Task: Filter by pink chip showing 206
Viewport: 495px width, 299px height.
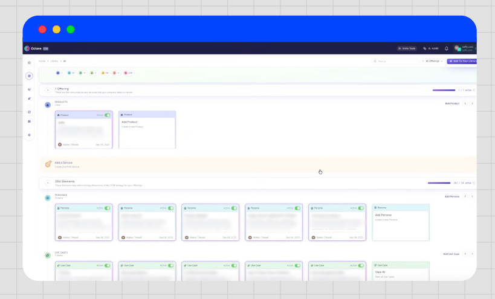Action: click(x=128, y=73)
